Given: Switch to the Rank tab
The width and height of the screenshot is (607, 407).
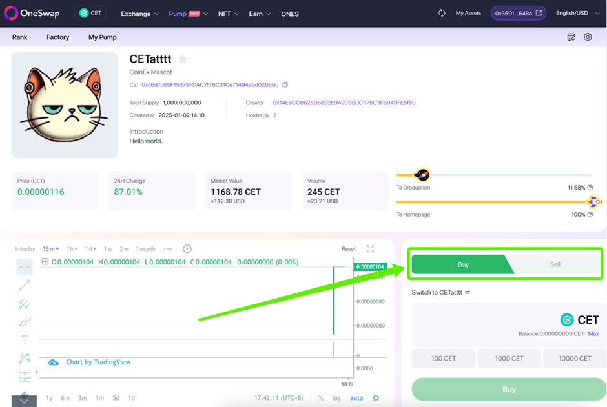Looking at the screenshot, I should tap(20, 37).
